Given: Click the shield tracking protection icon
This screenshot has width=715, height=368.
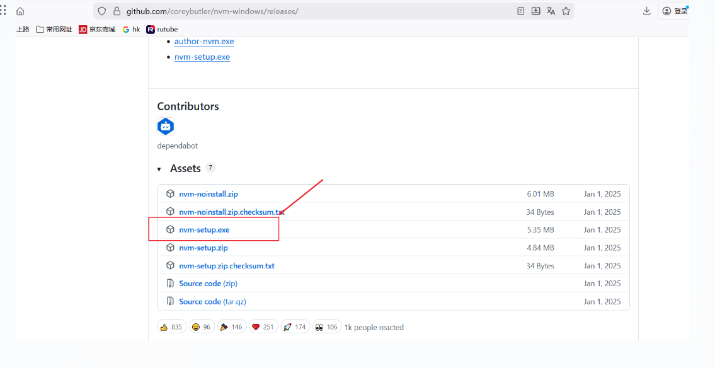Looking at the screenshot, I should tap(101, 11).
